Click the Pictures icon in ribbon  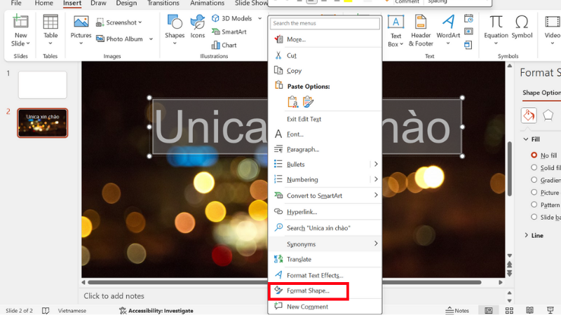tap(81, 24)
